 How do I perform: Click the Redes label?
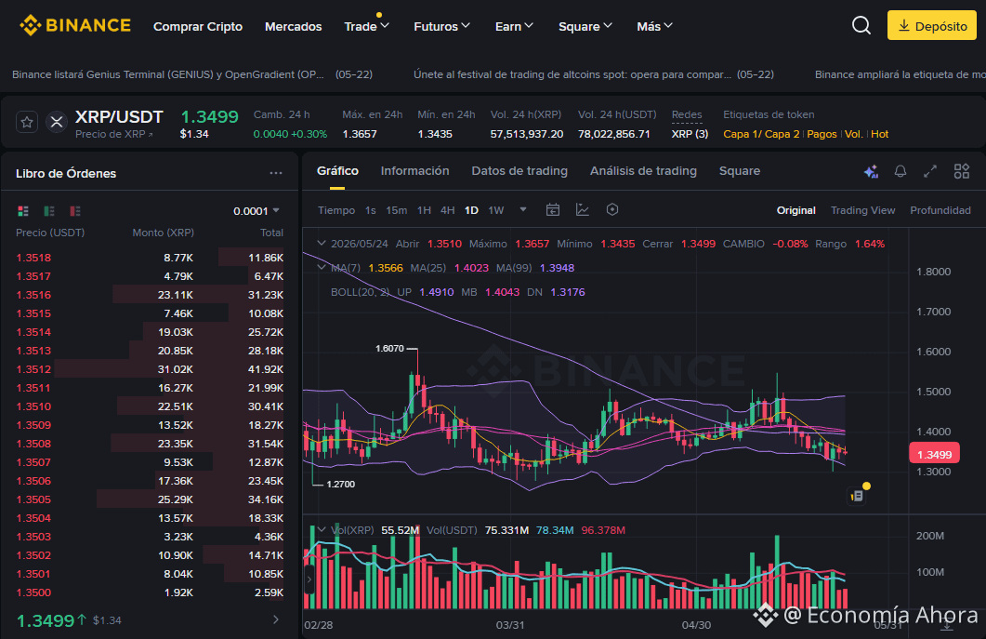686,114
